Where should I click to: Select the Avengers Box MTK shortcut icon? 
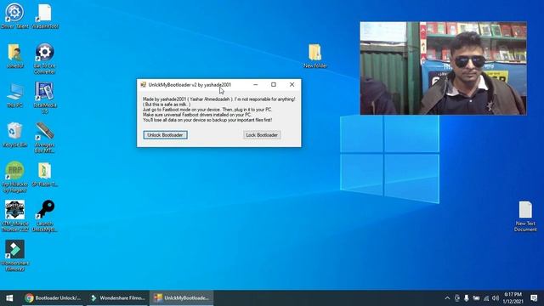[x=44, y=138]
